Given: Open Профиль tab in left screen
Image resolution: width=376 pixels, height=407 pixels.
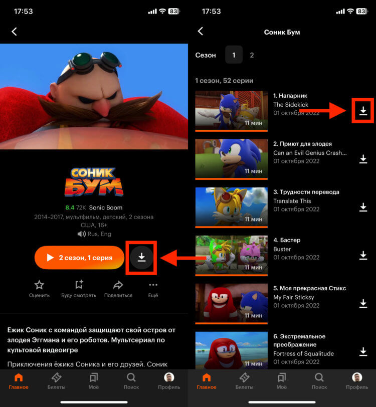Looking at the screenshot, I should 169,381.
